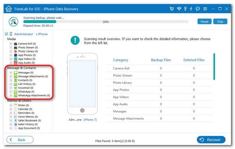Uncheck Administrator's iPhone checkbox

pyautogui.click(x=6, y=34)
